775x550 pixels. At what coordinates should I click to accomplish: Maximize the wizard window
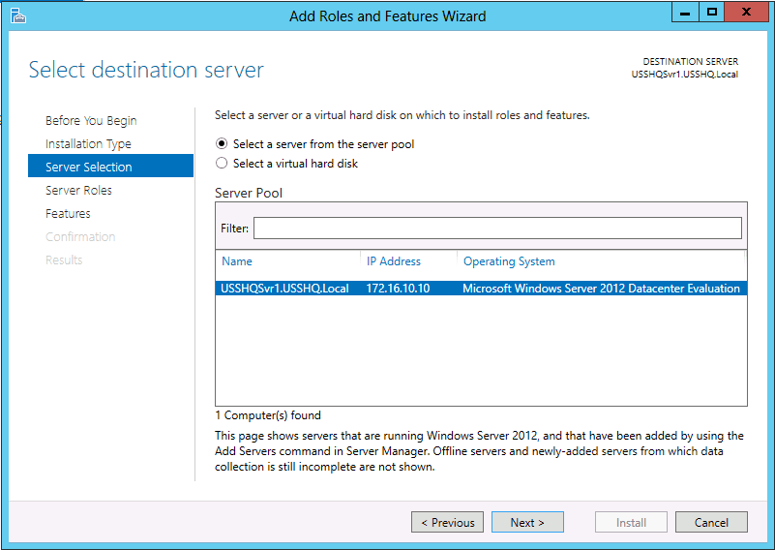pyautogui.click(x=712, y=12)
